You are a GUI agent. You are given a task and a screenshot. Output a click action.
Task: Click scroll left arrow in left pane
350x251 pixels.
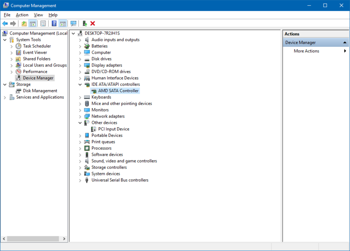click(4, 239)
